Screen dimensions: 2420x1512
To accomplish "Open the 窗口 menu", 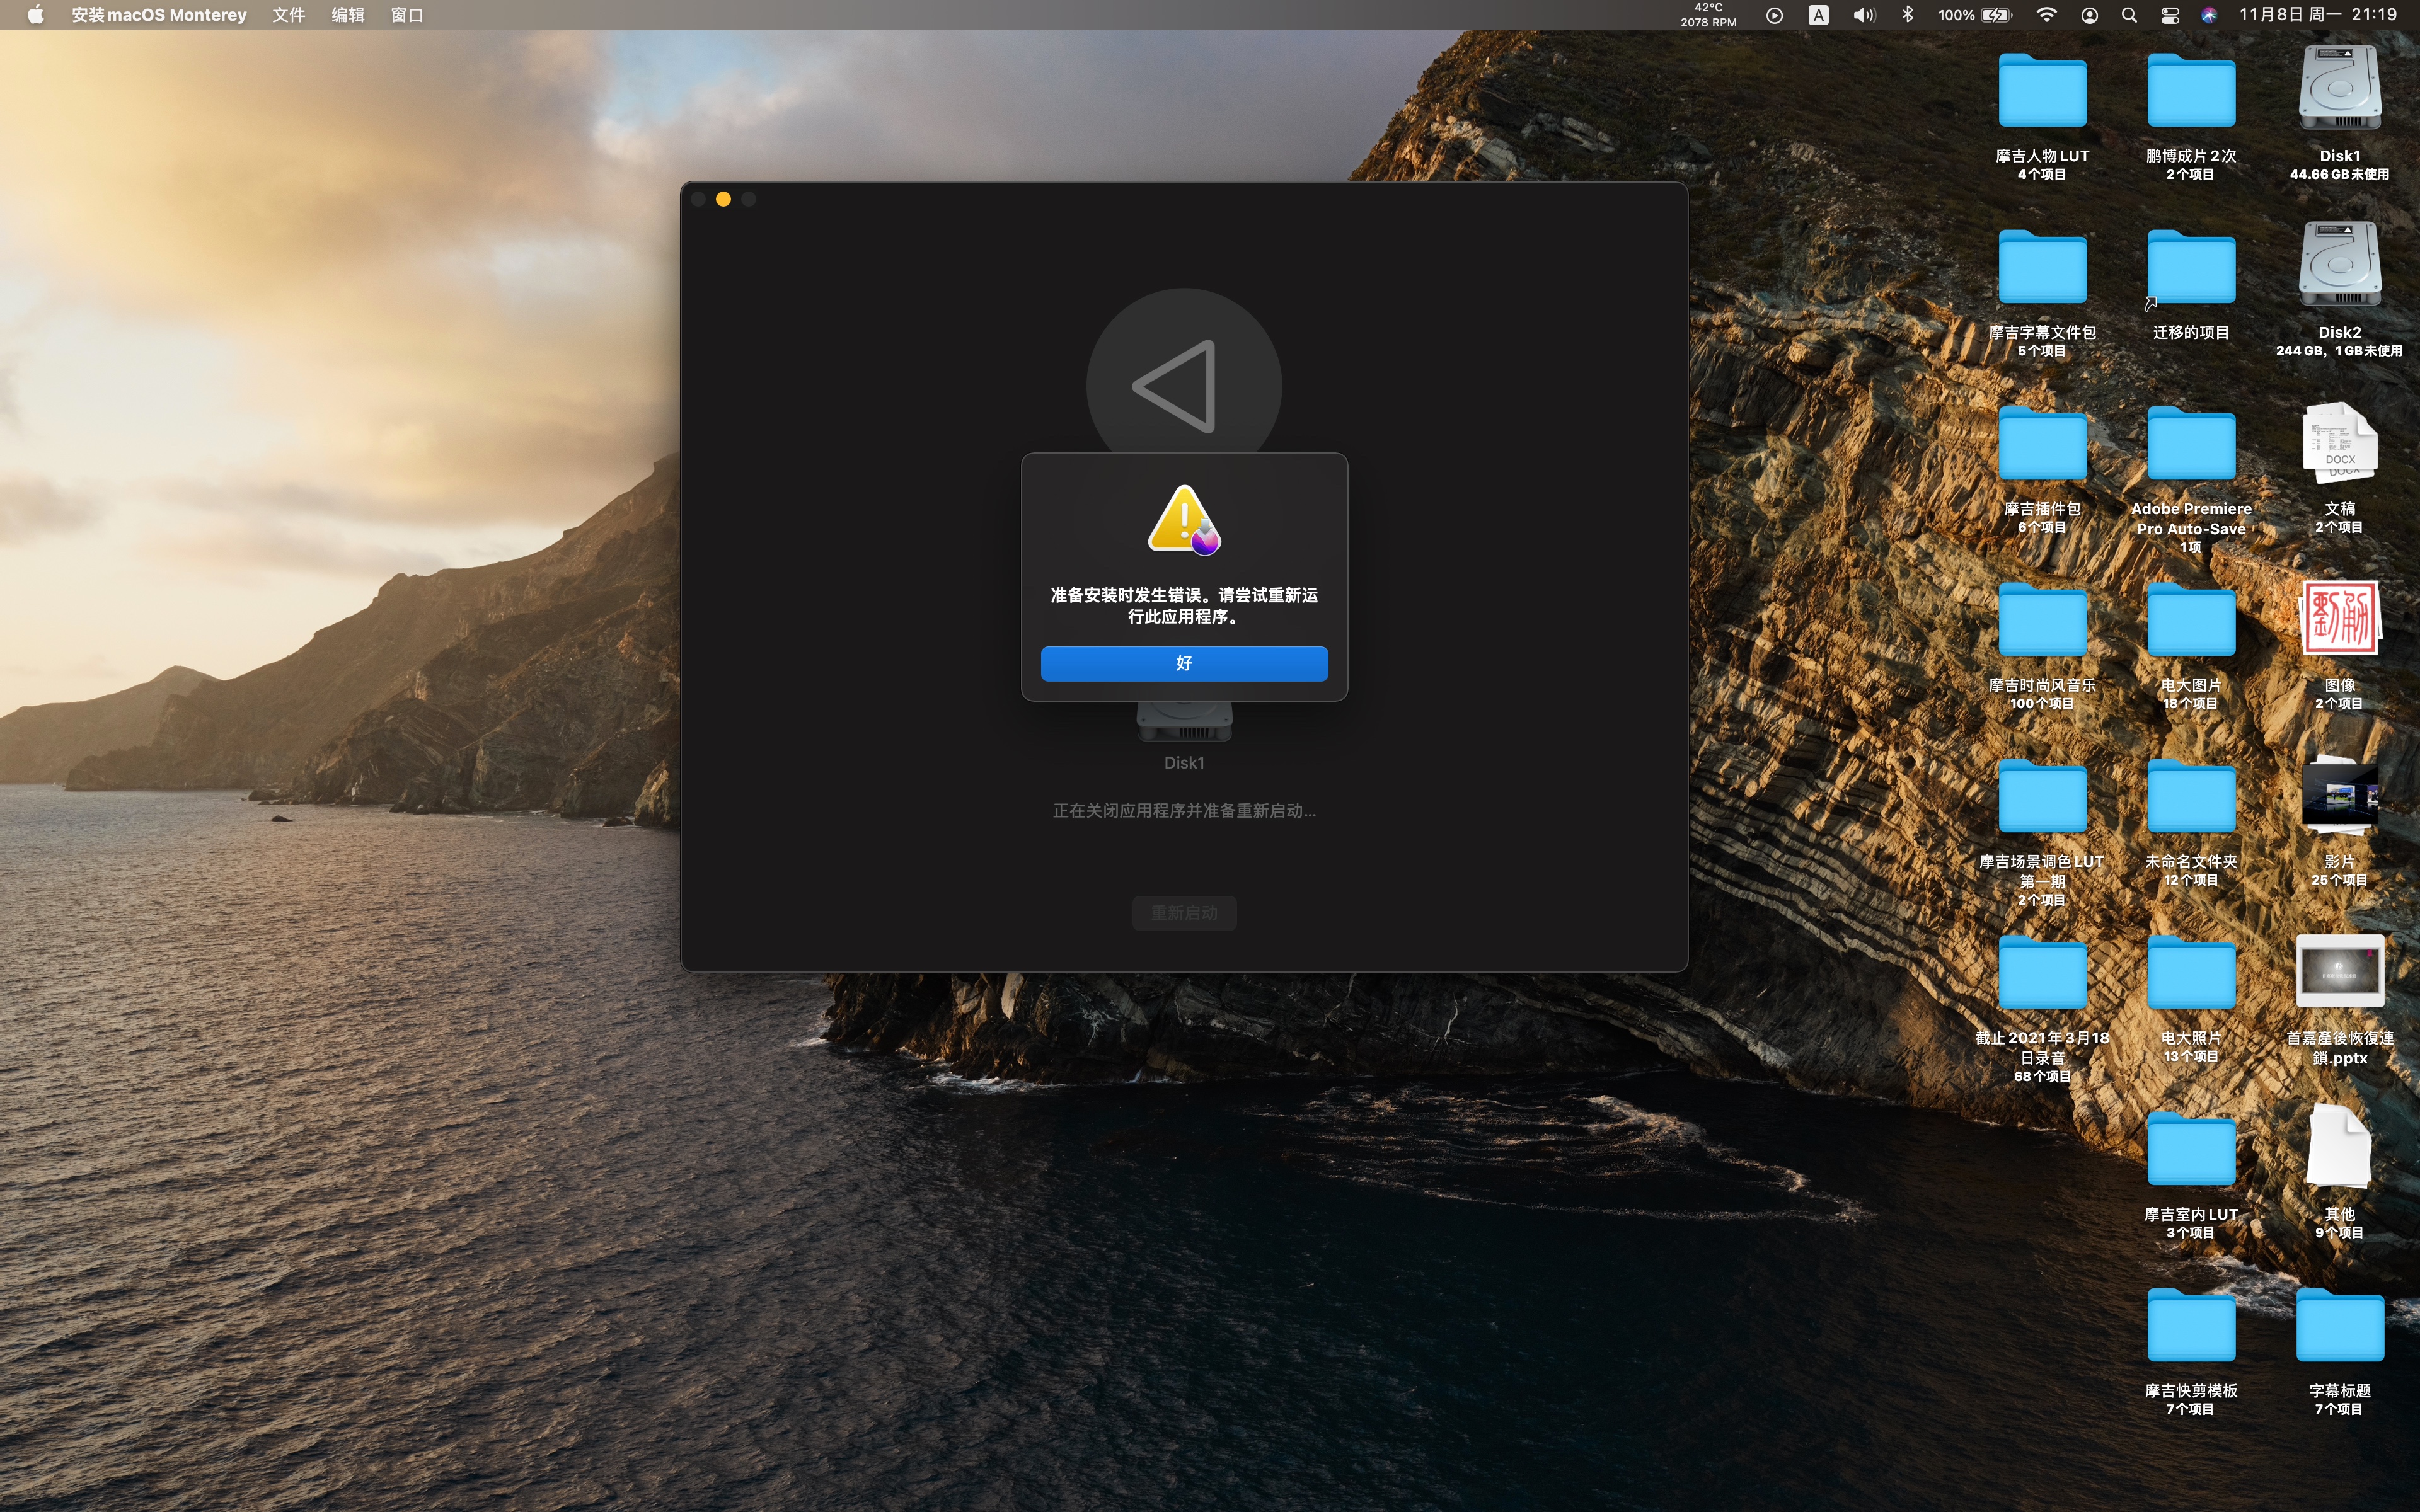I will pyautogui.click(x=407, y=15).
